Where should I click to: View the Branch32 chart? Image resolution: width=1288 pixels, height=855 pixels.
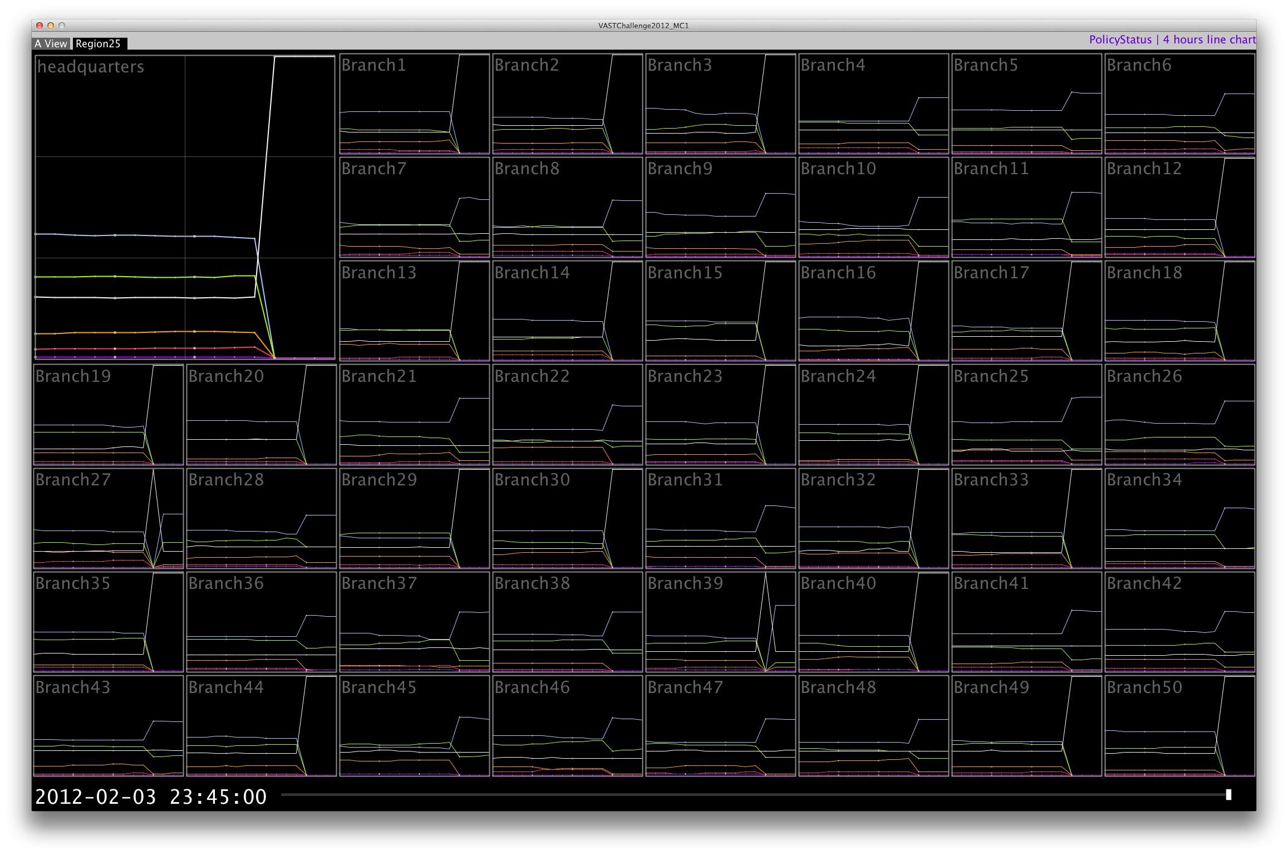click(x=874, y=518)
